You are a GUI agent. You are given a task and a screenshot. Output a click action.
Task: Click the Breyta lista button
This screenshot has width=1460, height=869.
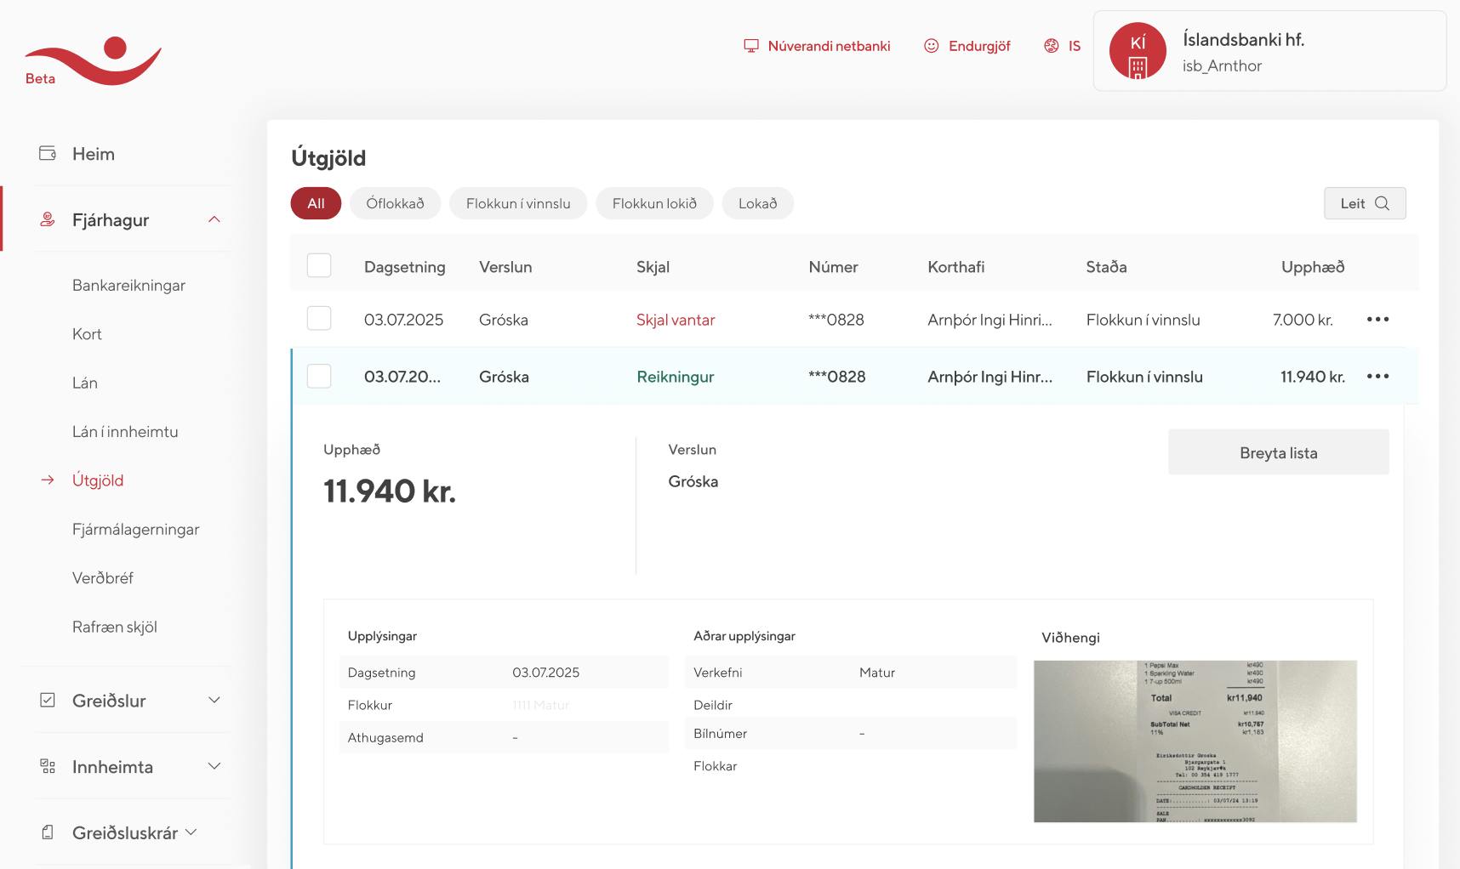pos(1278,452)
